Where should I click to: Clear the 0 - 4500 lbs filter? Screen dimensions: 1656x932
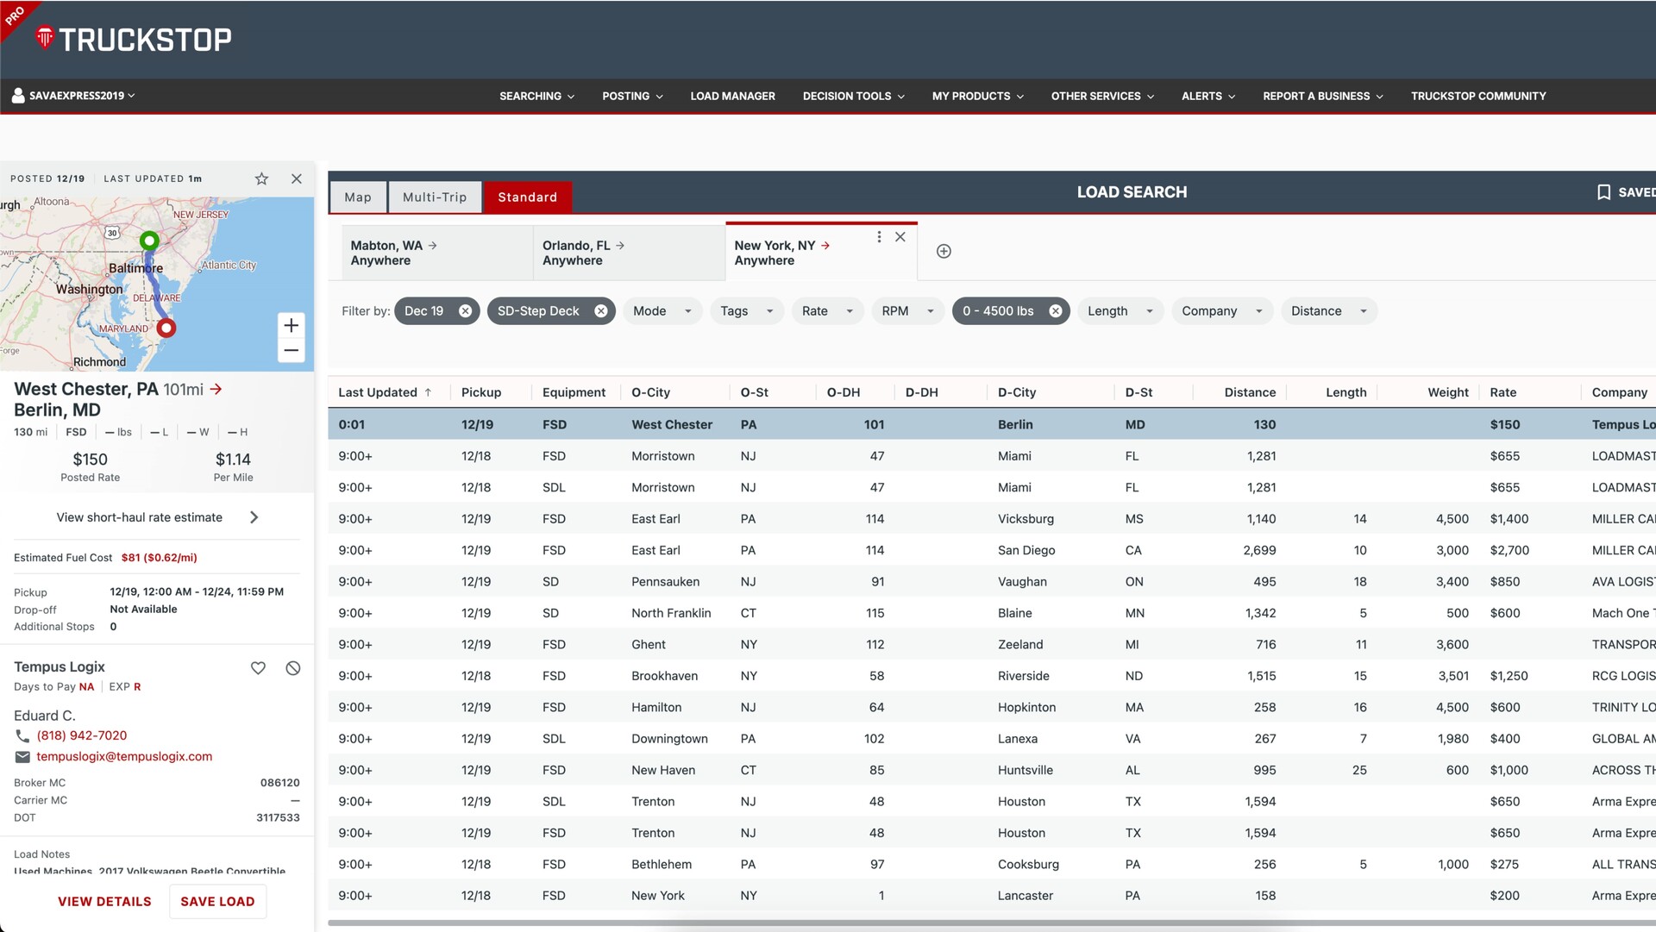pyautogui.click(x=1056, y=311)
